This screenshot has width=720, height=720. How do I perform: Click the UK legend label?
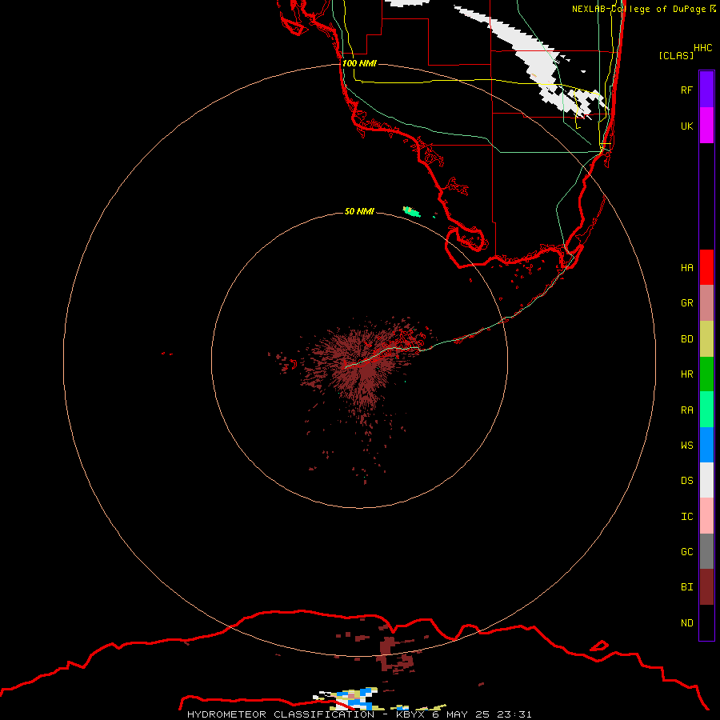pyautogui.click(x=686, y=126)
